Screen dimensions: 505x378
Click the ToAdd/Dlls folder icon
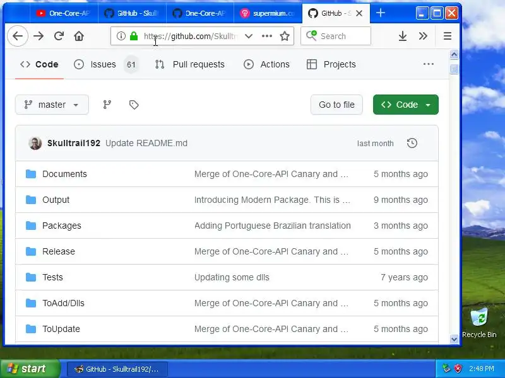(x=31, y=303)
